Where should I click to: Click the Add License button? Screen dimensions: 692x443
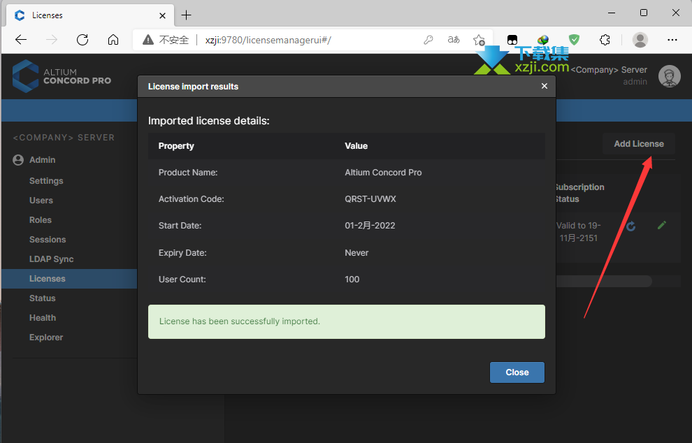tap(639, 144)
